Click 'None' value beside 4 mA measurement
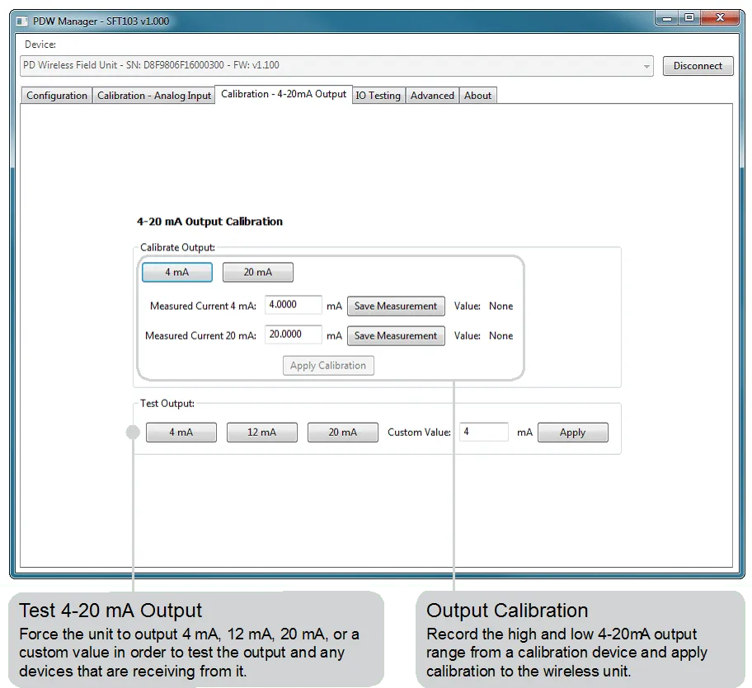 click(x=501, y=307)
